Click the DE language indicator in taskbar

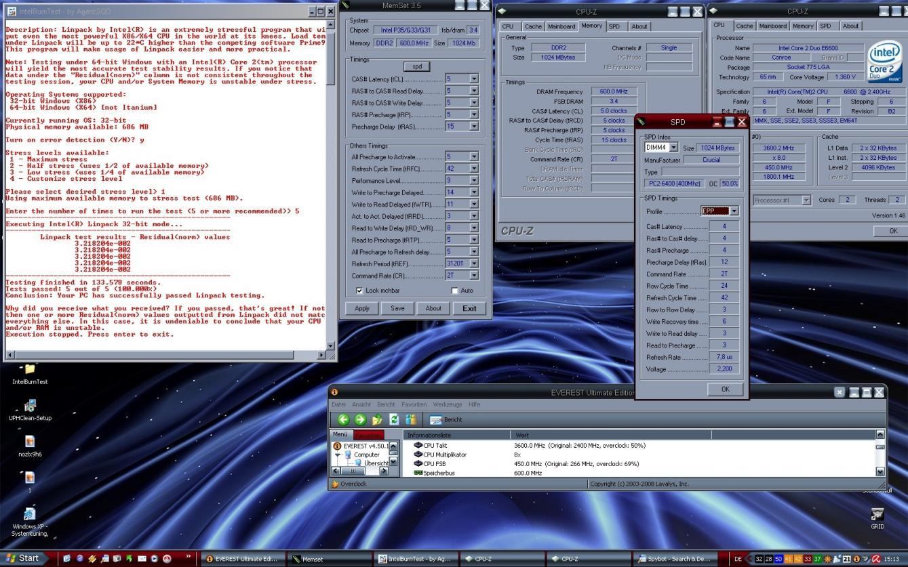coord(738,559)
